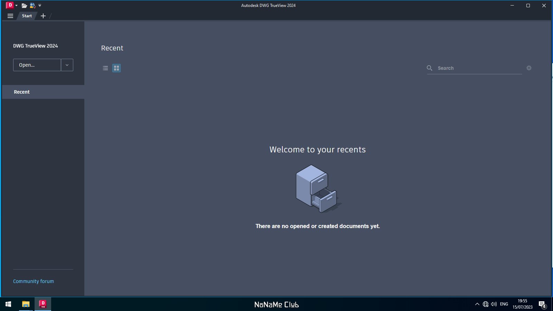This screenshot has width=553, height=311.
Task: Select Recent in the left sidebar
Action: (43, 92)
